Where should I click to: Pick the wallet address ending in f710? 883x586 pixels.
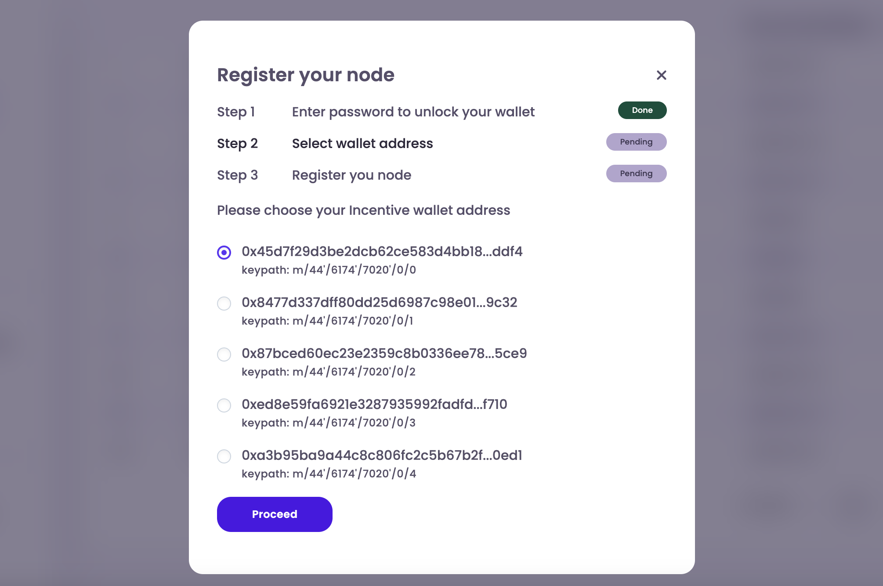224,405
